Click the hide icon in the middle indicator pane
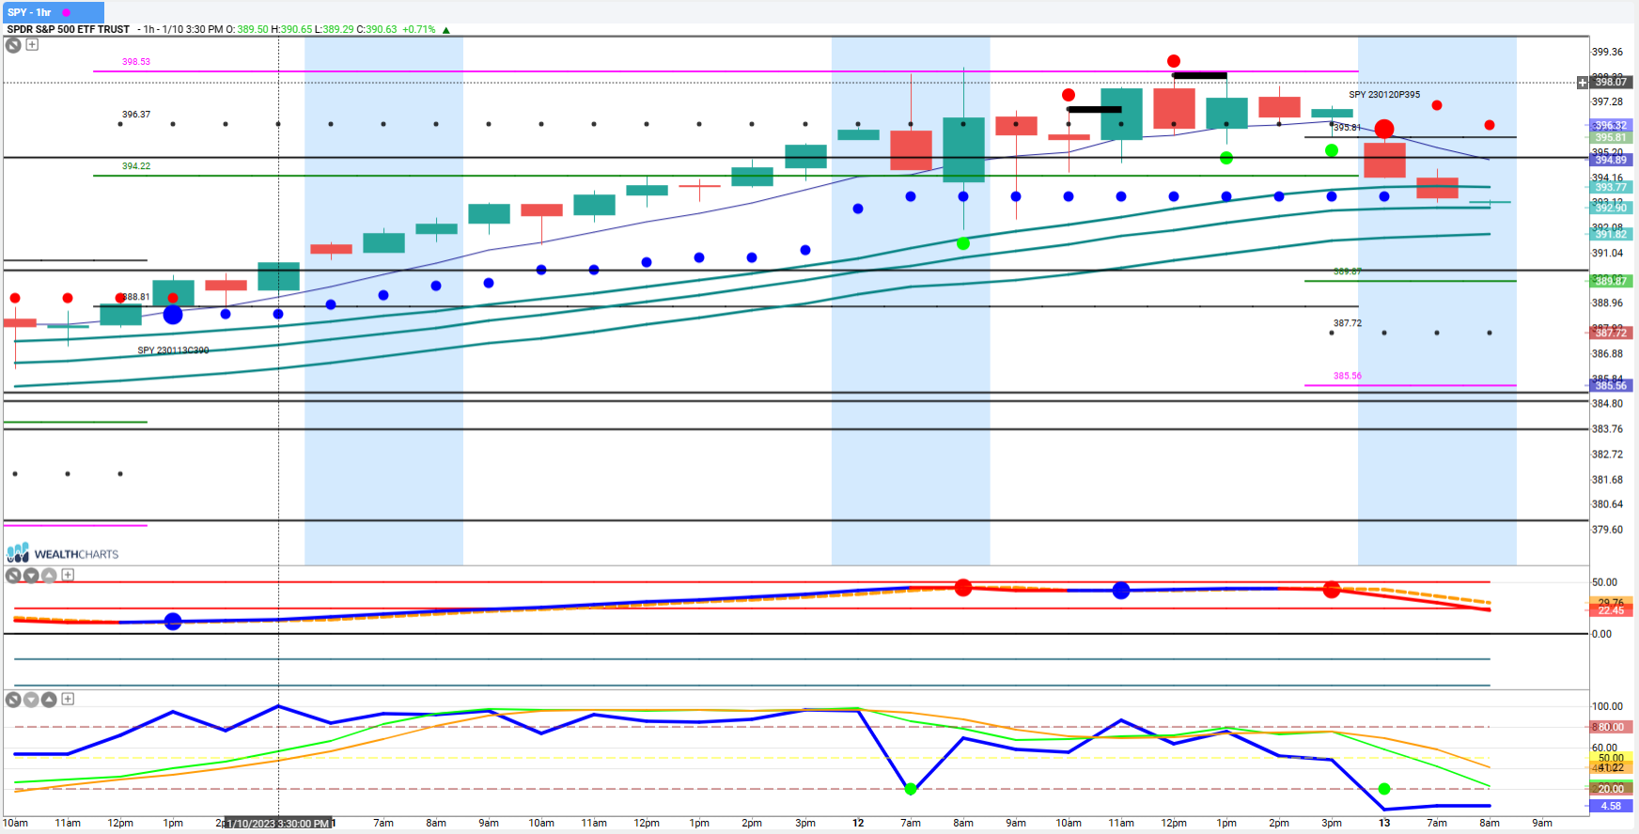The width and height of the screenshot is (1639, 834). point(13,575)
